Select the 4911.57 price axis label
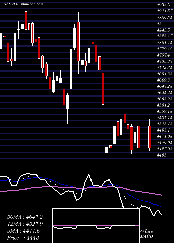The height and width of the screenshot is (243, 174). [x=165, y=11]
